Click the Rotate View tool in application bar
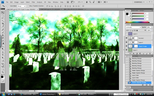Viewport: 154px width, 96px height. tap(94, 2)
